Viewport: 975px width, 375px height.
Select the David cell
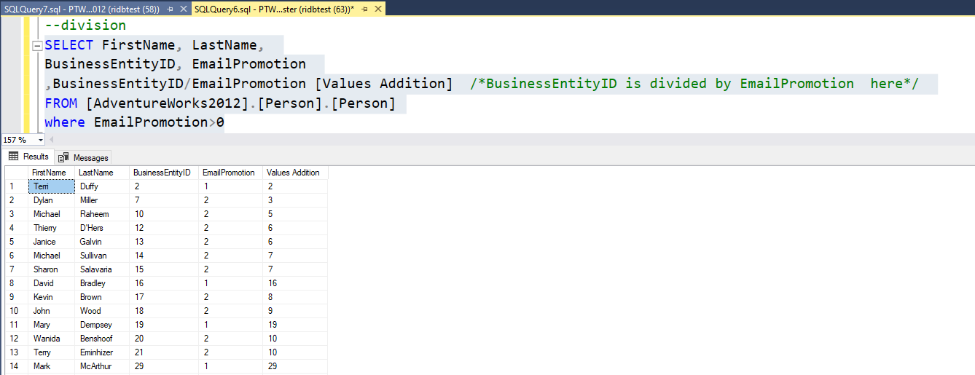tap(51, 283)
